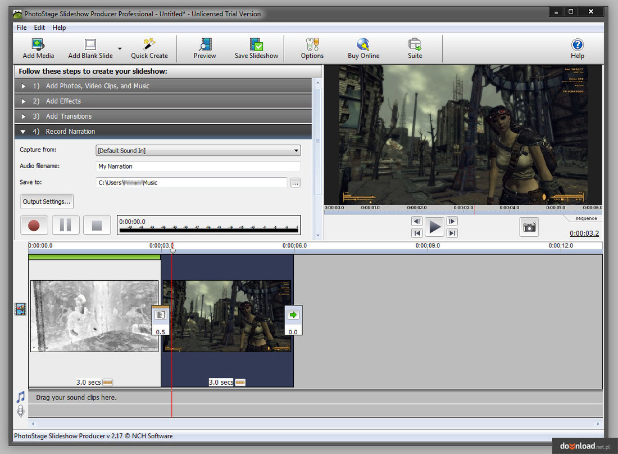Screen dimensions: 618x454
Task: Click the 'Drag your sound clips here' track
Action: pyautogui.click(x=315, y=398)
